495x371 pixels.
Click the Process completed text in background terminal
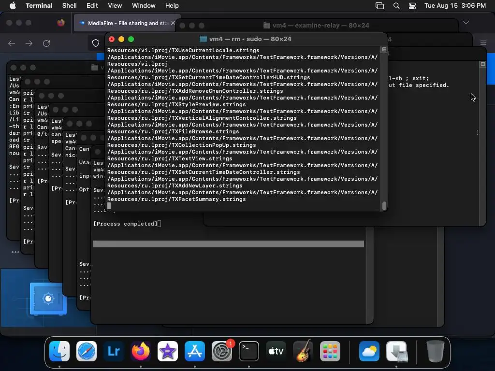(125, 224)
